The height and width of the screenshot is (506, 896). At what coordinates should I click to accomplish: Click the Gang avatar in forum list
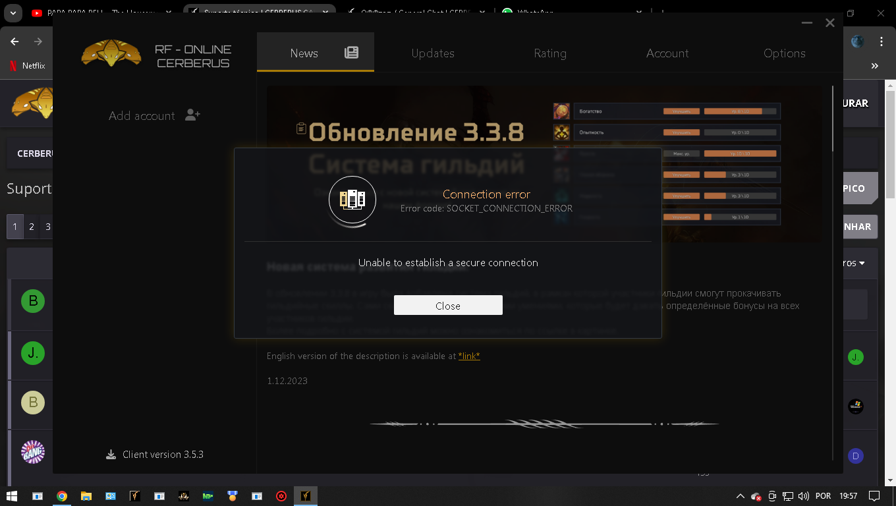tap(33, 452)
